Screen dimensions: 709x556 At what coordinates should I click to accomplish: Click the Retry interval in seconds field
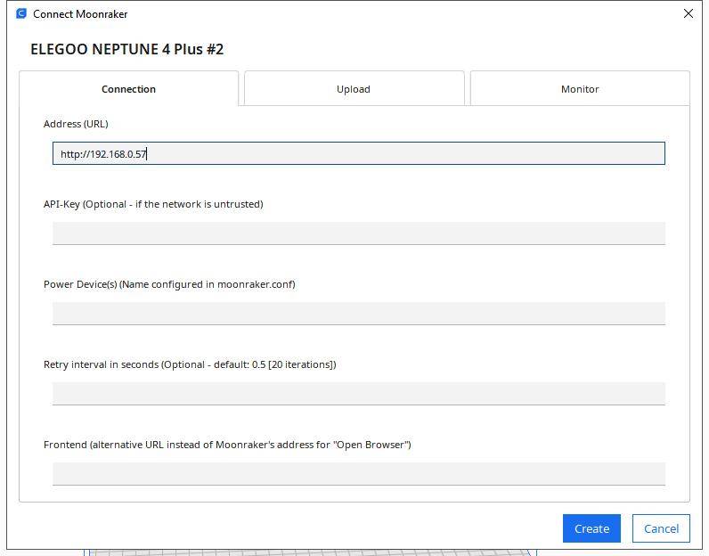(x=359, y=394)
